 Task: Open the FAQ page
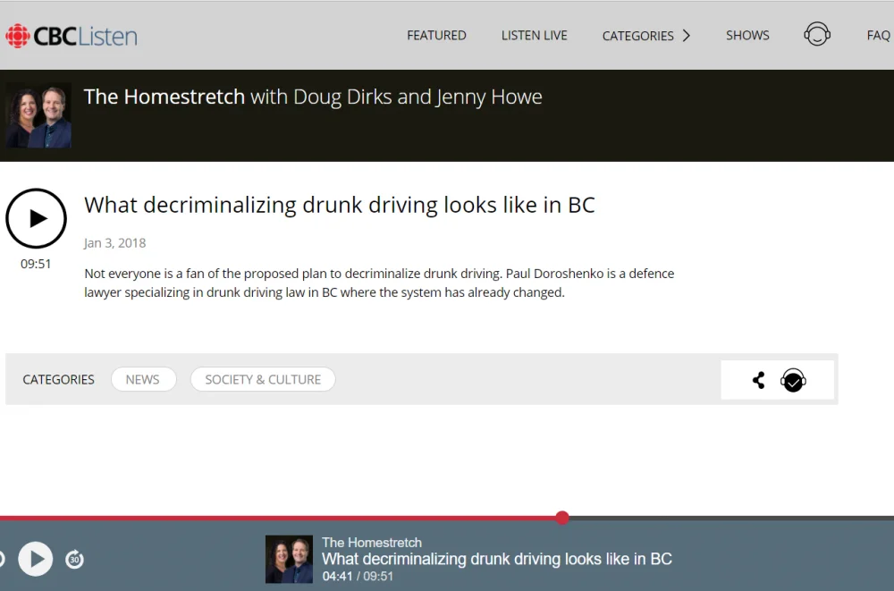(878, 36)
